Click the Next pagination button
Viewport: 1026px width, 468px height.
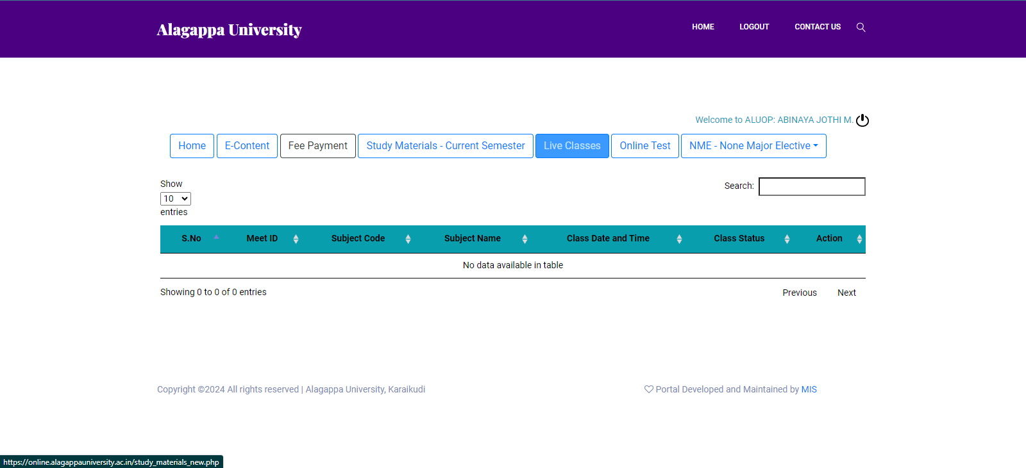846,293
